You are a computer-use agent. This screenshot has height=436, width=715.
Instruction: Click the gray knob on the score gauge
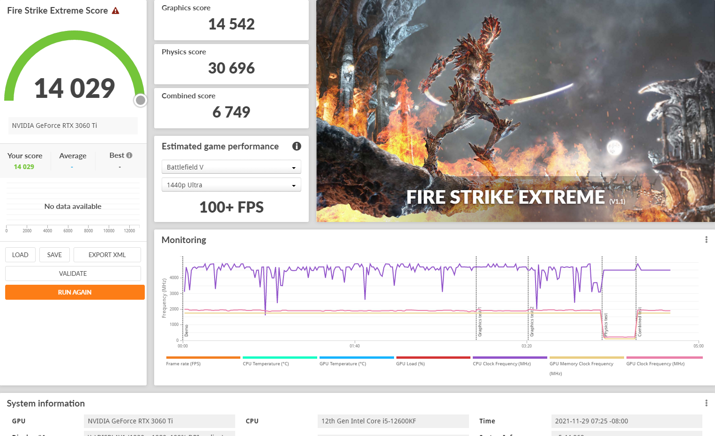point(140,100)
